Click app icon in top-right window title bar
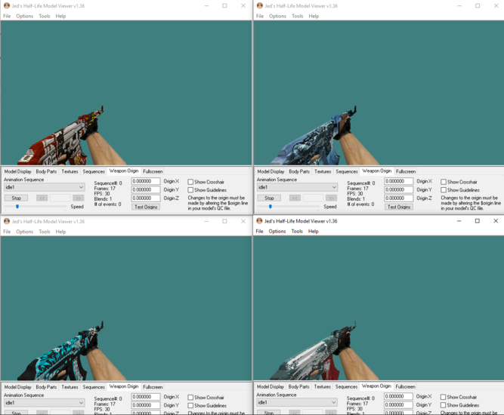Image resolution: width=504 pixels, height=415 pixels. (x=260, y=6)
